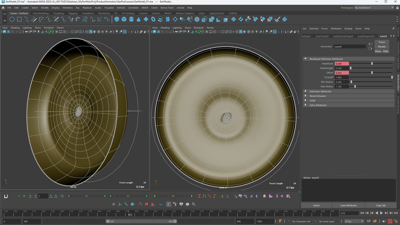Open the Workspace dropdown
This screenshot has height=225, width=400.
pos(374,8)
